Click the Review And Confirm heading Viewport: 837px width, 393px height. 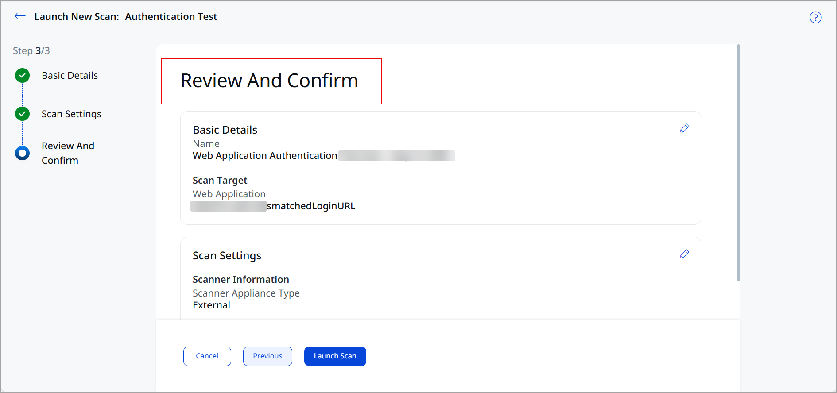coord(269,81)
